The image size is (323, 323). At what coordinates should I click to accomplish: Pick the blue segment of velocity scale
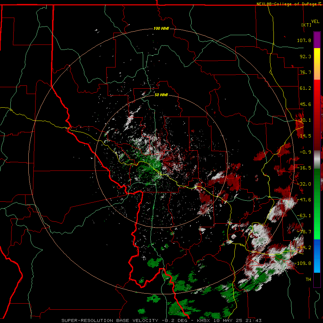pyautogui.click(x=317, y=256)
